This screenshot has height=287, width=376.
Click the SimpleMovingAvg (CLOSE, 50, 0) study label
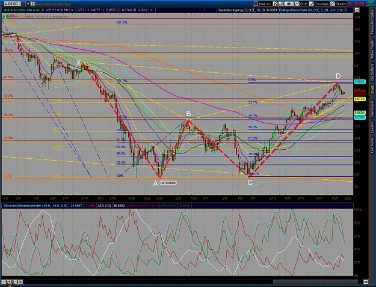point(241,10)
